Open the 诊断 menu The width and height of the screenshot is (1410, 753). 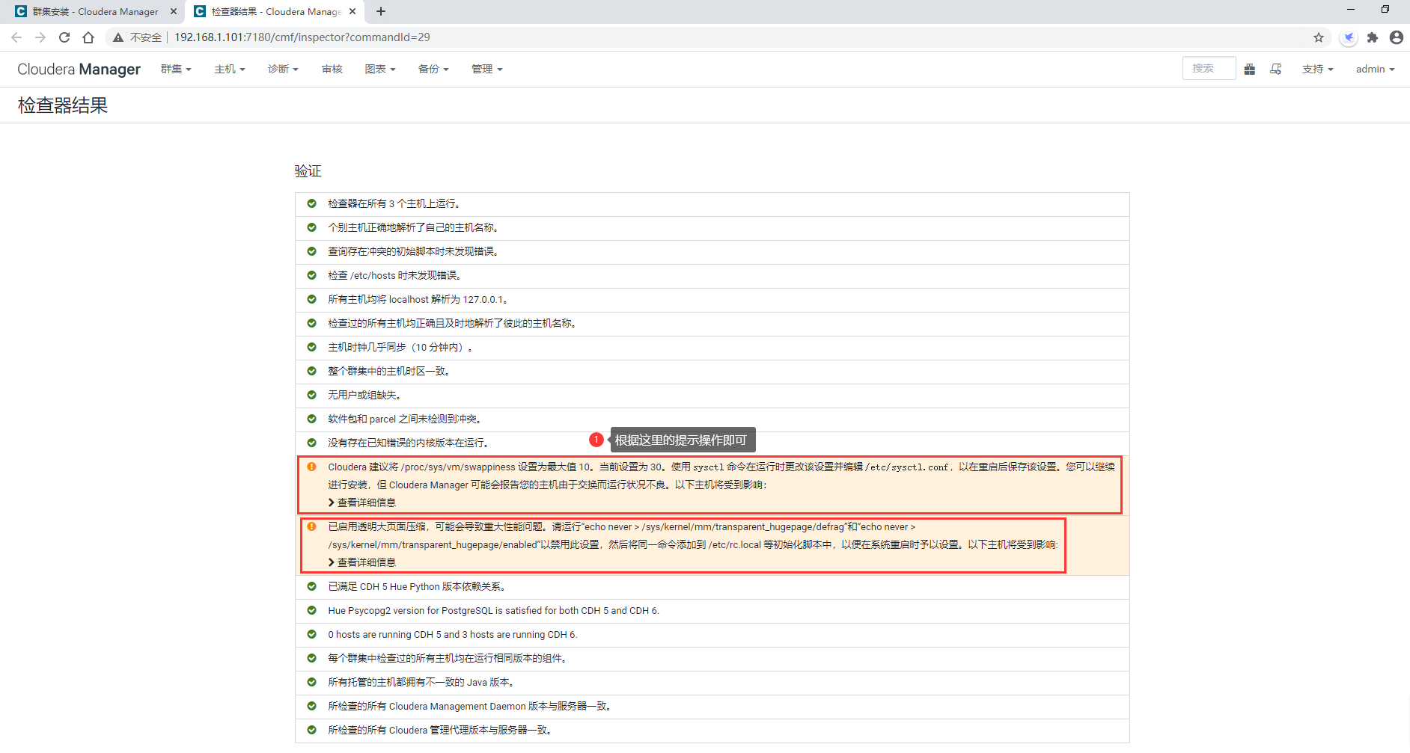[283, 69]
